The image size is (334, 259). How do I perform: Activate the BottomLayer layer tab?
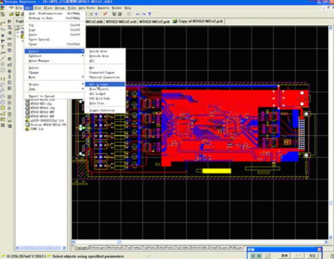pyautogui.click(x=97, y=247)
